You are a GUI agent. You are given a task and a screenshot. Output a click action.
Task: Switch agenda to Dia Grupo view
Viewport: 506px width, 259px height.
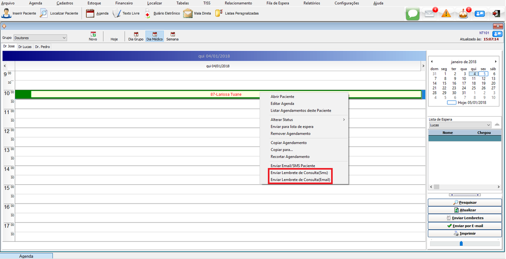point(135,36)
